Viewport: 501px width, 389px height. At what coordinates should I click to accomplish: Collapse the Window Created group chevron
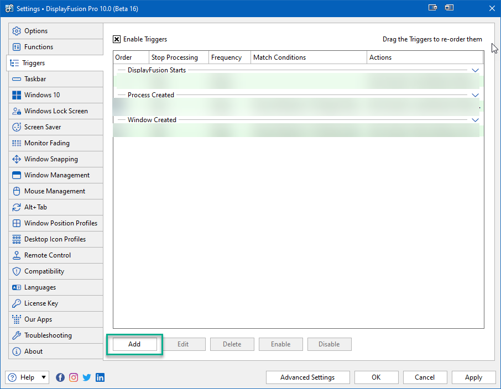475,120
